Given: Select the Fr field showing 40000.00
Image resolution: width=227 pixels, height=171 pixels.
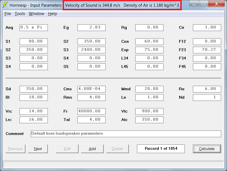Looking at the screenshot, I should [91, 111].
